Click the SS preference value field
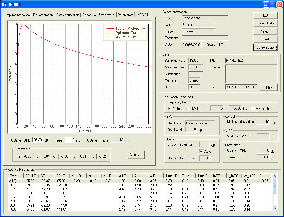This screenshot has height=217, width=284. pos(101,156)
